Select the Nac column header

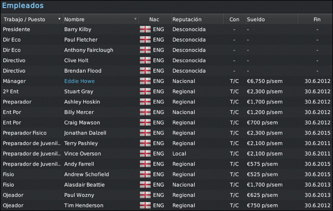155,20
